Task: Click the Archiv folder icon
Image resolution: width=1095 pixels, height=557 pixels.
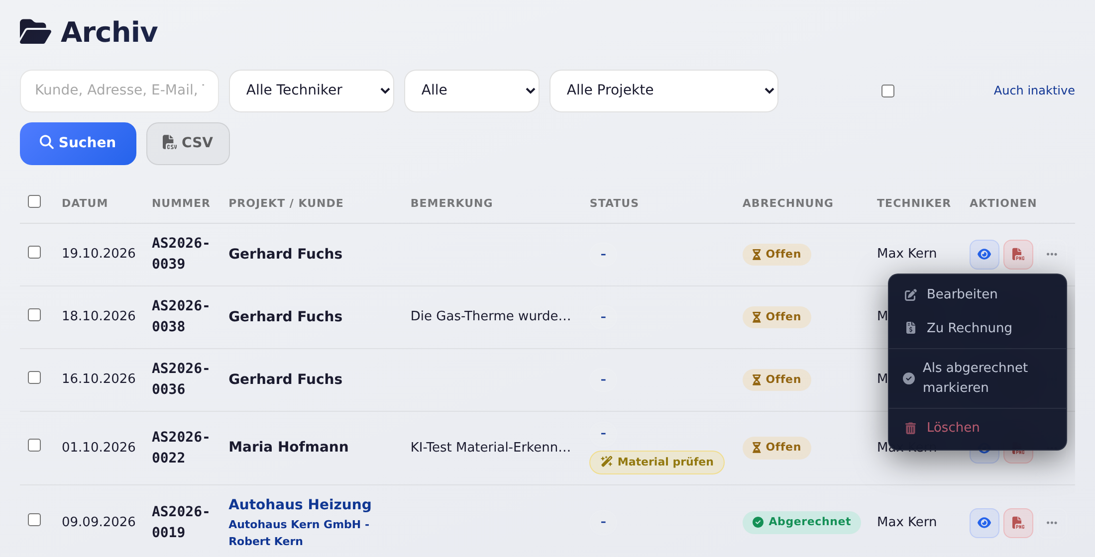Action: 35,32
